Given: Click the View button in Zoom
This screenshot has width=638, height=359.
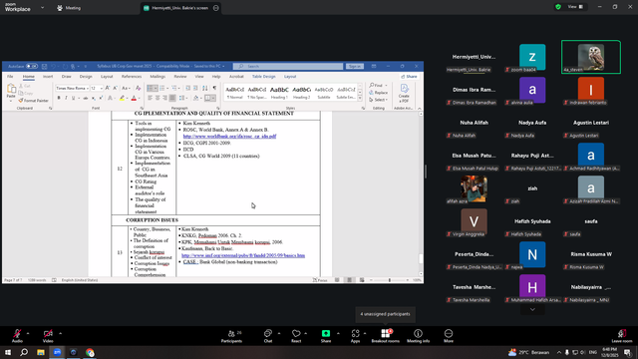Looking at the screenshot, I should click(575, 7).
